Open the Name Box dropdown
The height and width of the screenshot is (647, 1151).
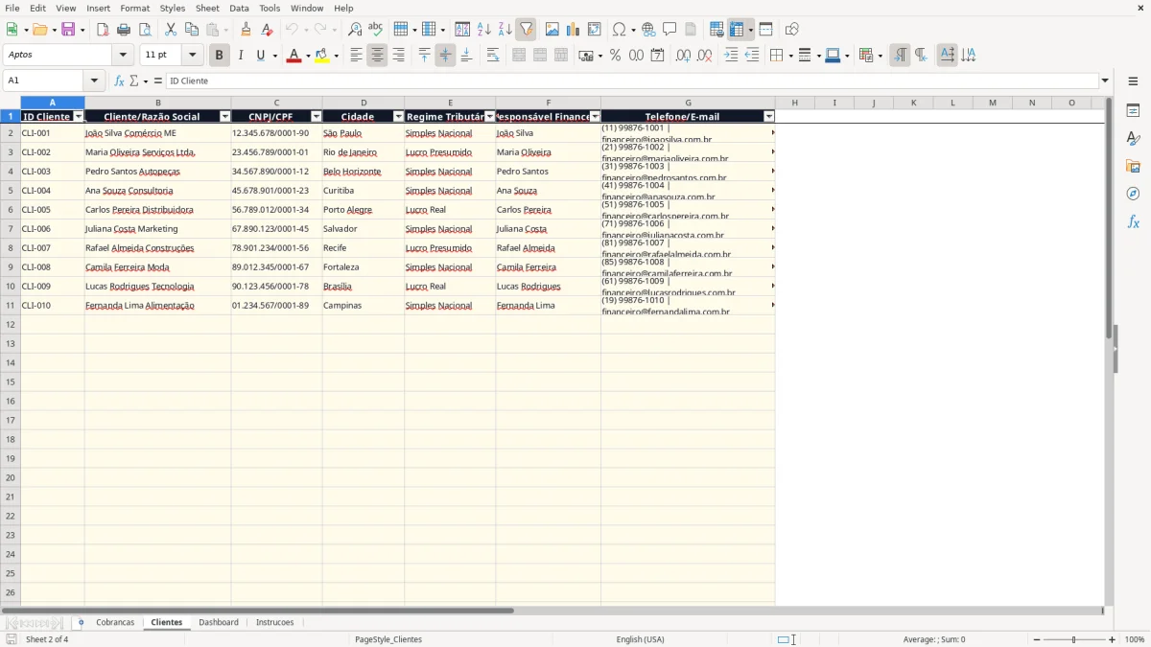tap(94, 81)
